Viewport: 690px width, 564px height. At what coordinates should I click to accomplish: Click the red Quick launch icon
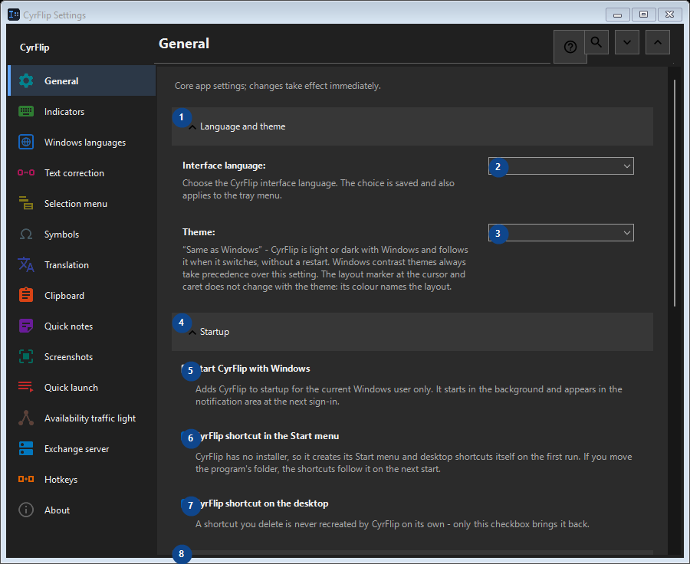(x=26, y=387)
